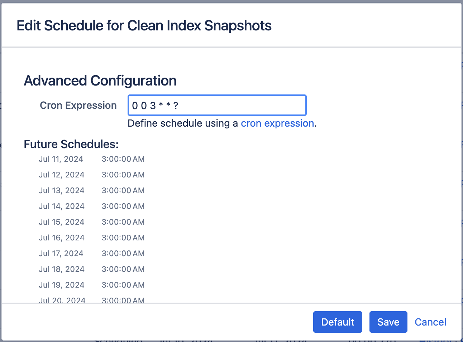Select the Jul 16, 2024 schedule date

click(x=62, y=238)
